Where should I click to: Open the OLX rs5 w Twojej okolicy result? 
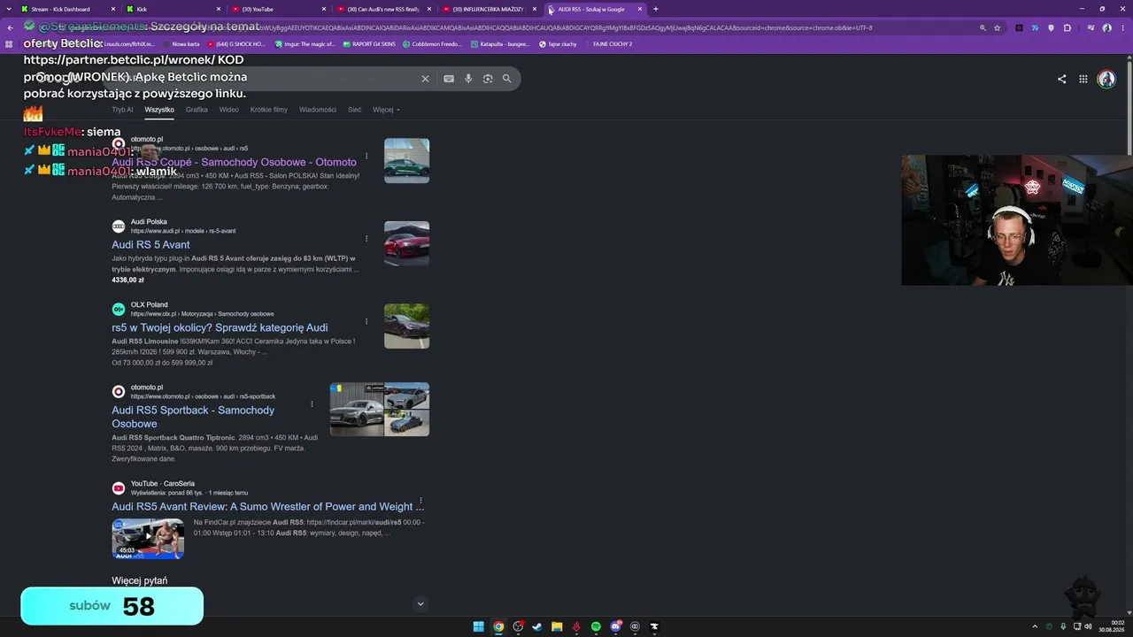point(220,327)
